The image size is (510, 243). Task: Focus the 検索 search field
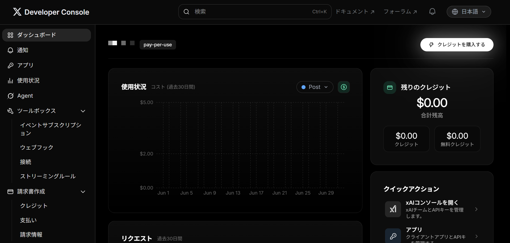(255, 12)
